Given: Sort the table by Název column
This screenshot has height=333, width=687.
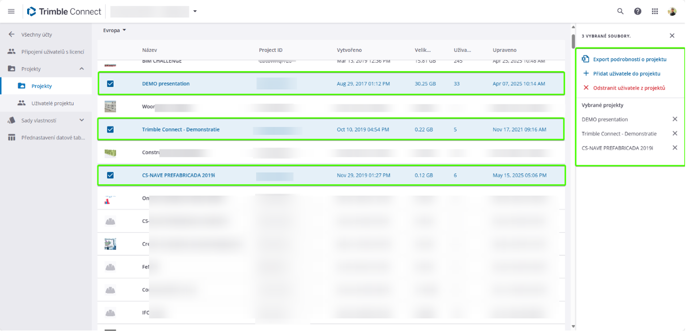Looking at the screenshot, I should [x=150, y=50].
